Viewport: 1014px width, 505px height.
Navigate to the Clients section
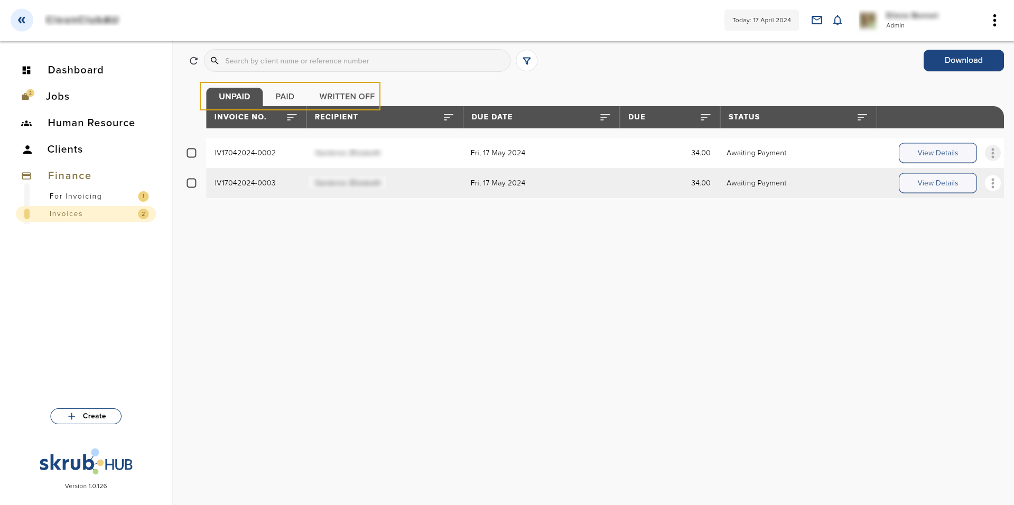point(65,149)
